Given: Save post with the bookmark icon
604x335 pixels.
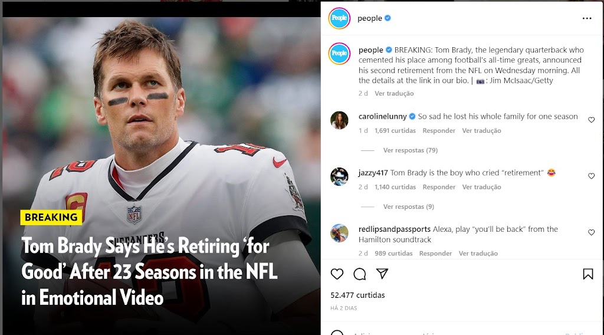Looking at the screenshot, I should (588, 274).
